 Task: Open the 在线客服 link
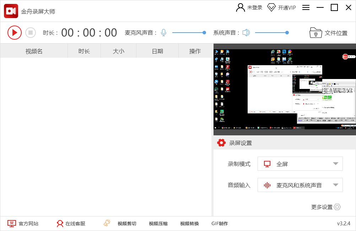coord(75,224)
